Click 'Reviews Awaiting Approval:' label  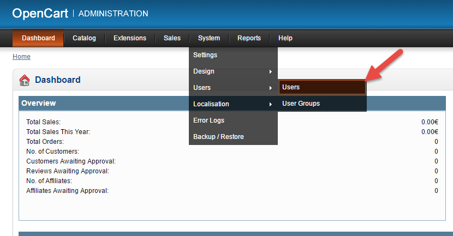tap(68, 171)
